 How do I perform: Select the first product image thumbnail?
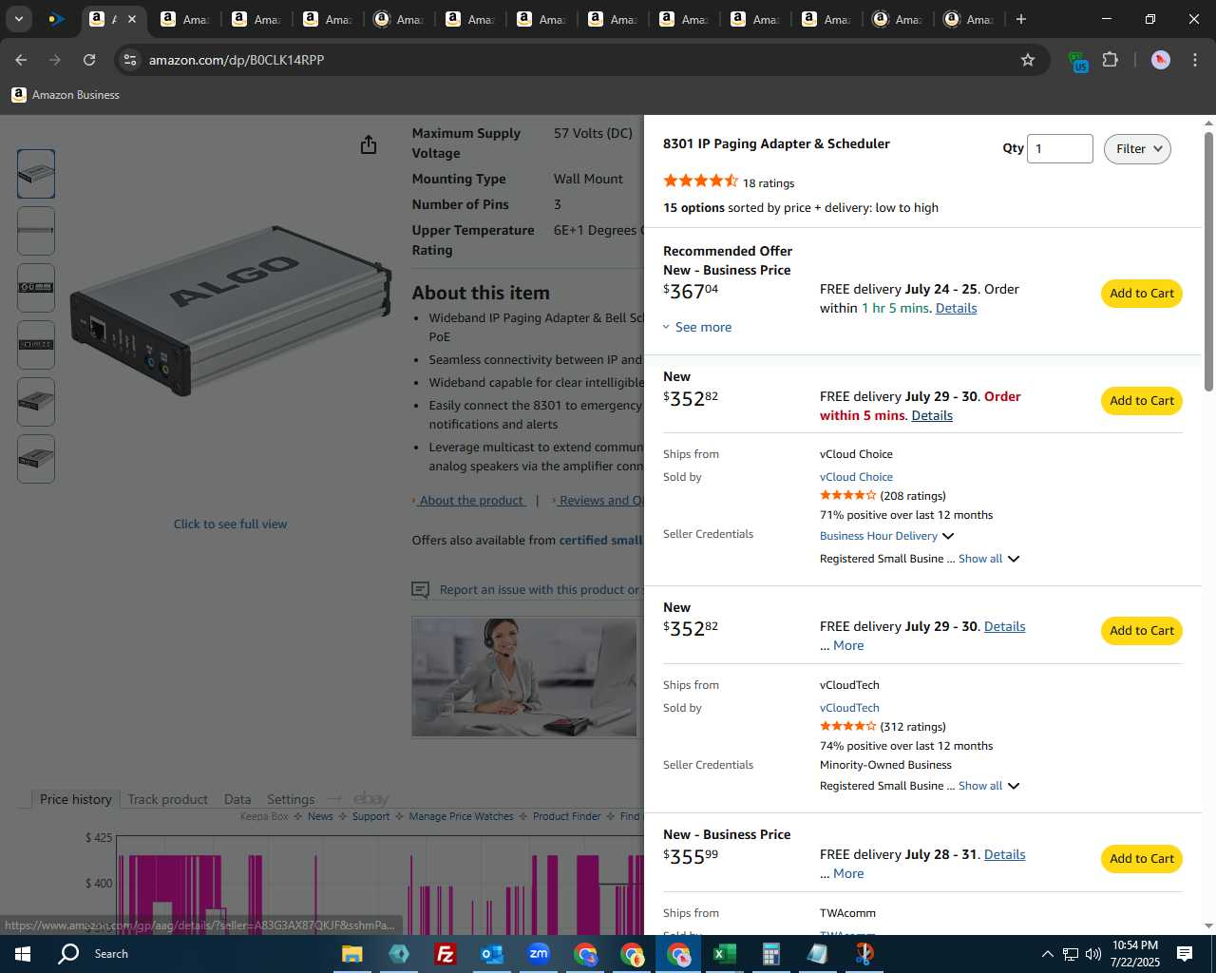coord(36,174)
